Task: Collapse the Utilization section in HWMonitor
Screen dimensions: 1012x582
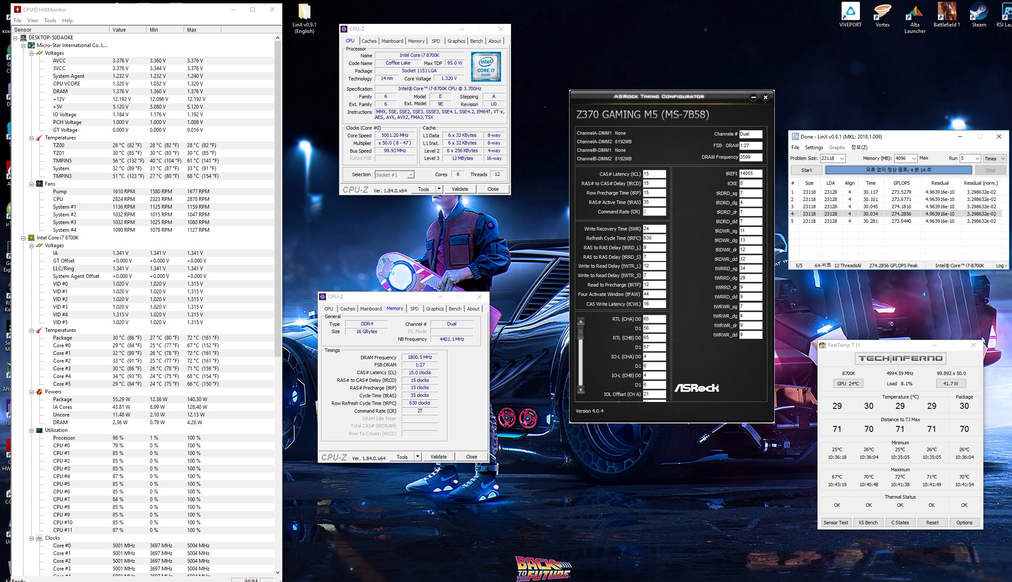Action: point(32,431)
